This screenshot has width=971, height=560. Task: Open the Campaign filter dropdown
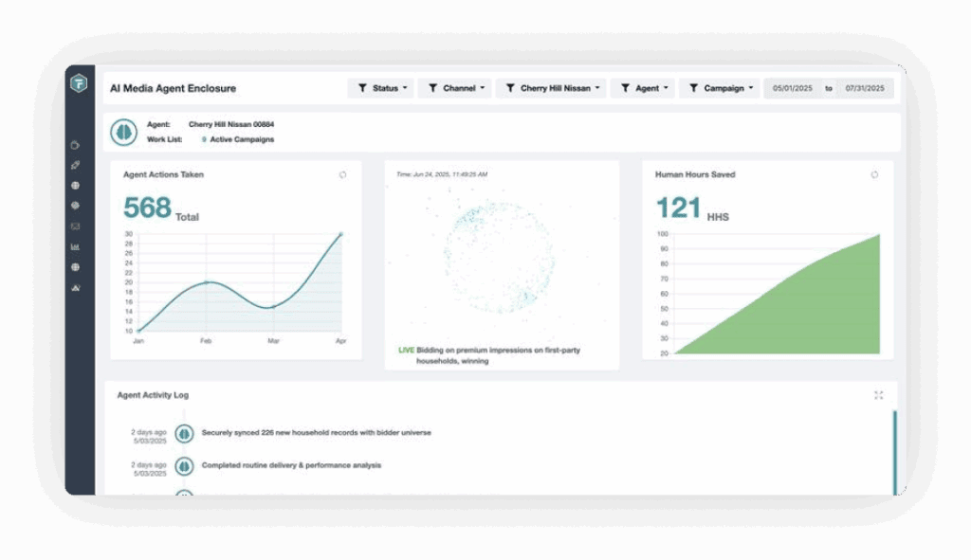720,88
